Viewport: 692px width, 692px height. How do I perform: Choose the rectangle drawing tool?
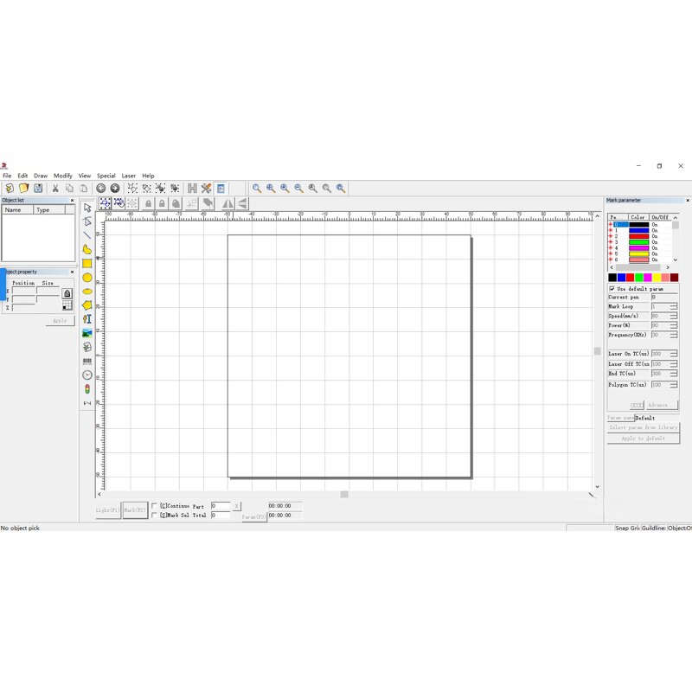coord(87,264)
